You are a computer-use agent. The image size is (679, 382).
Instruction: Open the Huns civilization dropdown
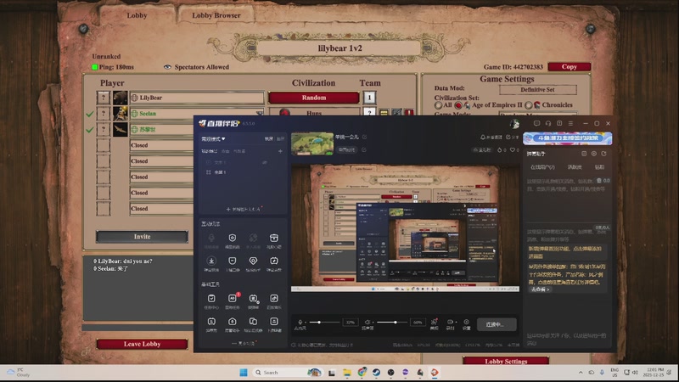(x=314, y=113)
